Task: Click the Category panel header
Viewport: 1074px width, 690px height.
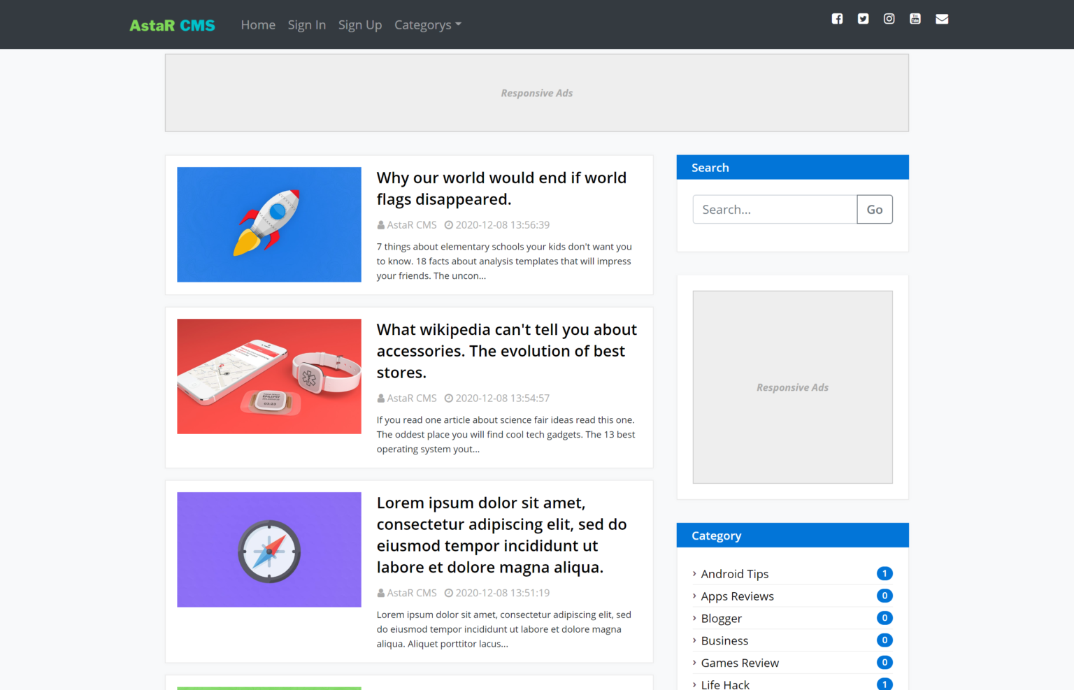Action: click(x=793, y=536)
